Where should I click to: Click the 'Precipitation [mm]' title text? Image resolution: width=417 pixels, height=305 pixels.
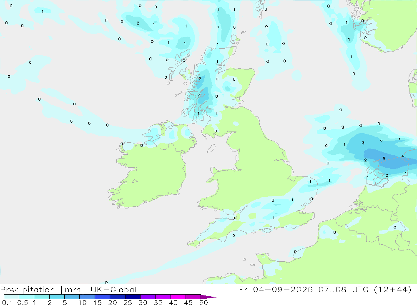coord(43,290)
